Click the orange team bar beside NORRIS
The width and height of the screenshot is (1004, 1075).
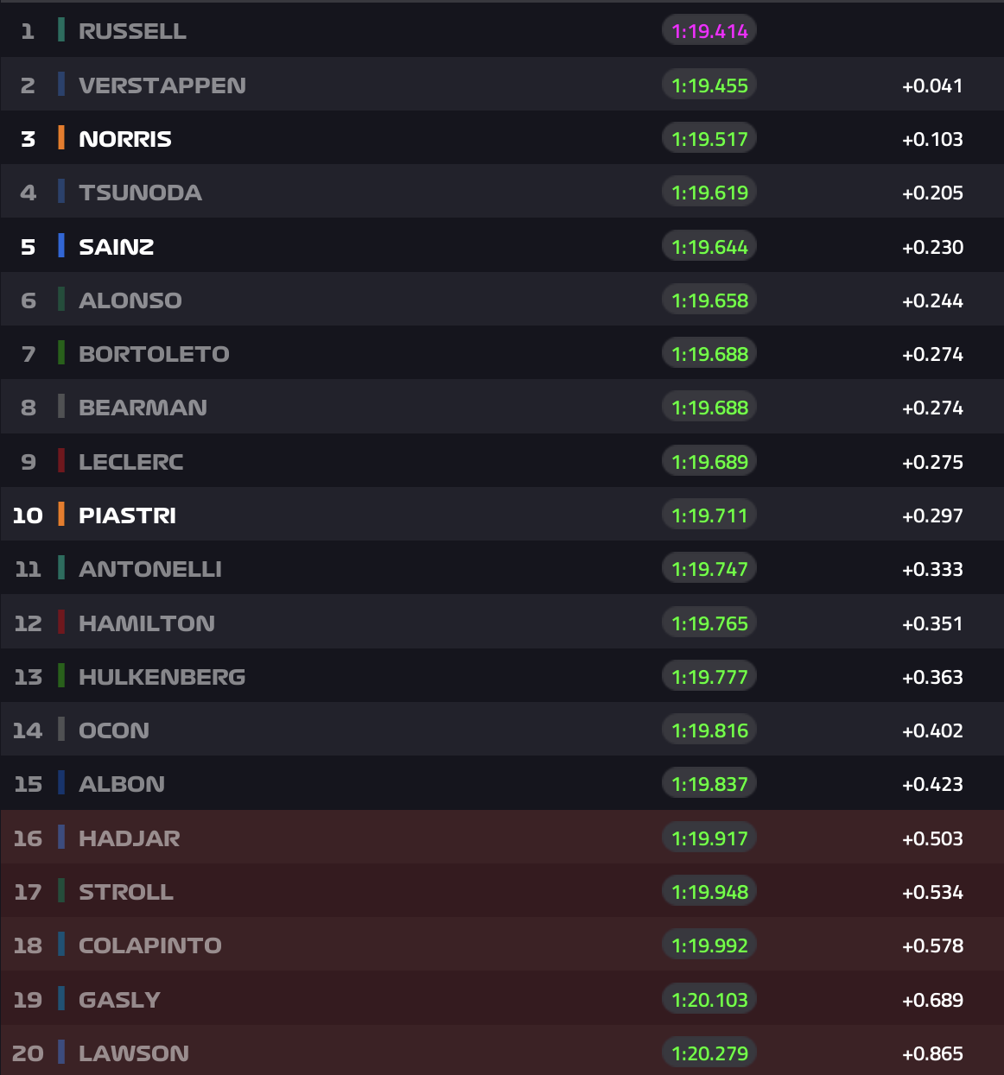pos(61,138)
